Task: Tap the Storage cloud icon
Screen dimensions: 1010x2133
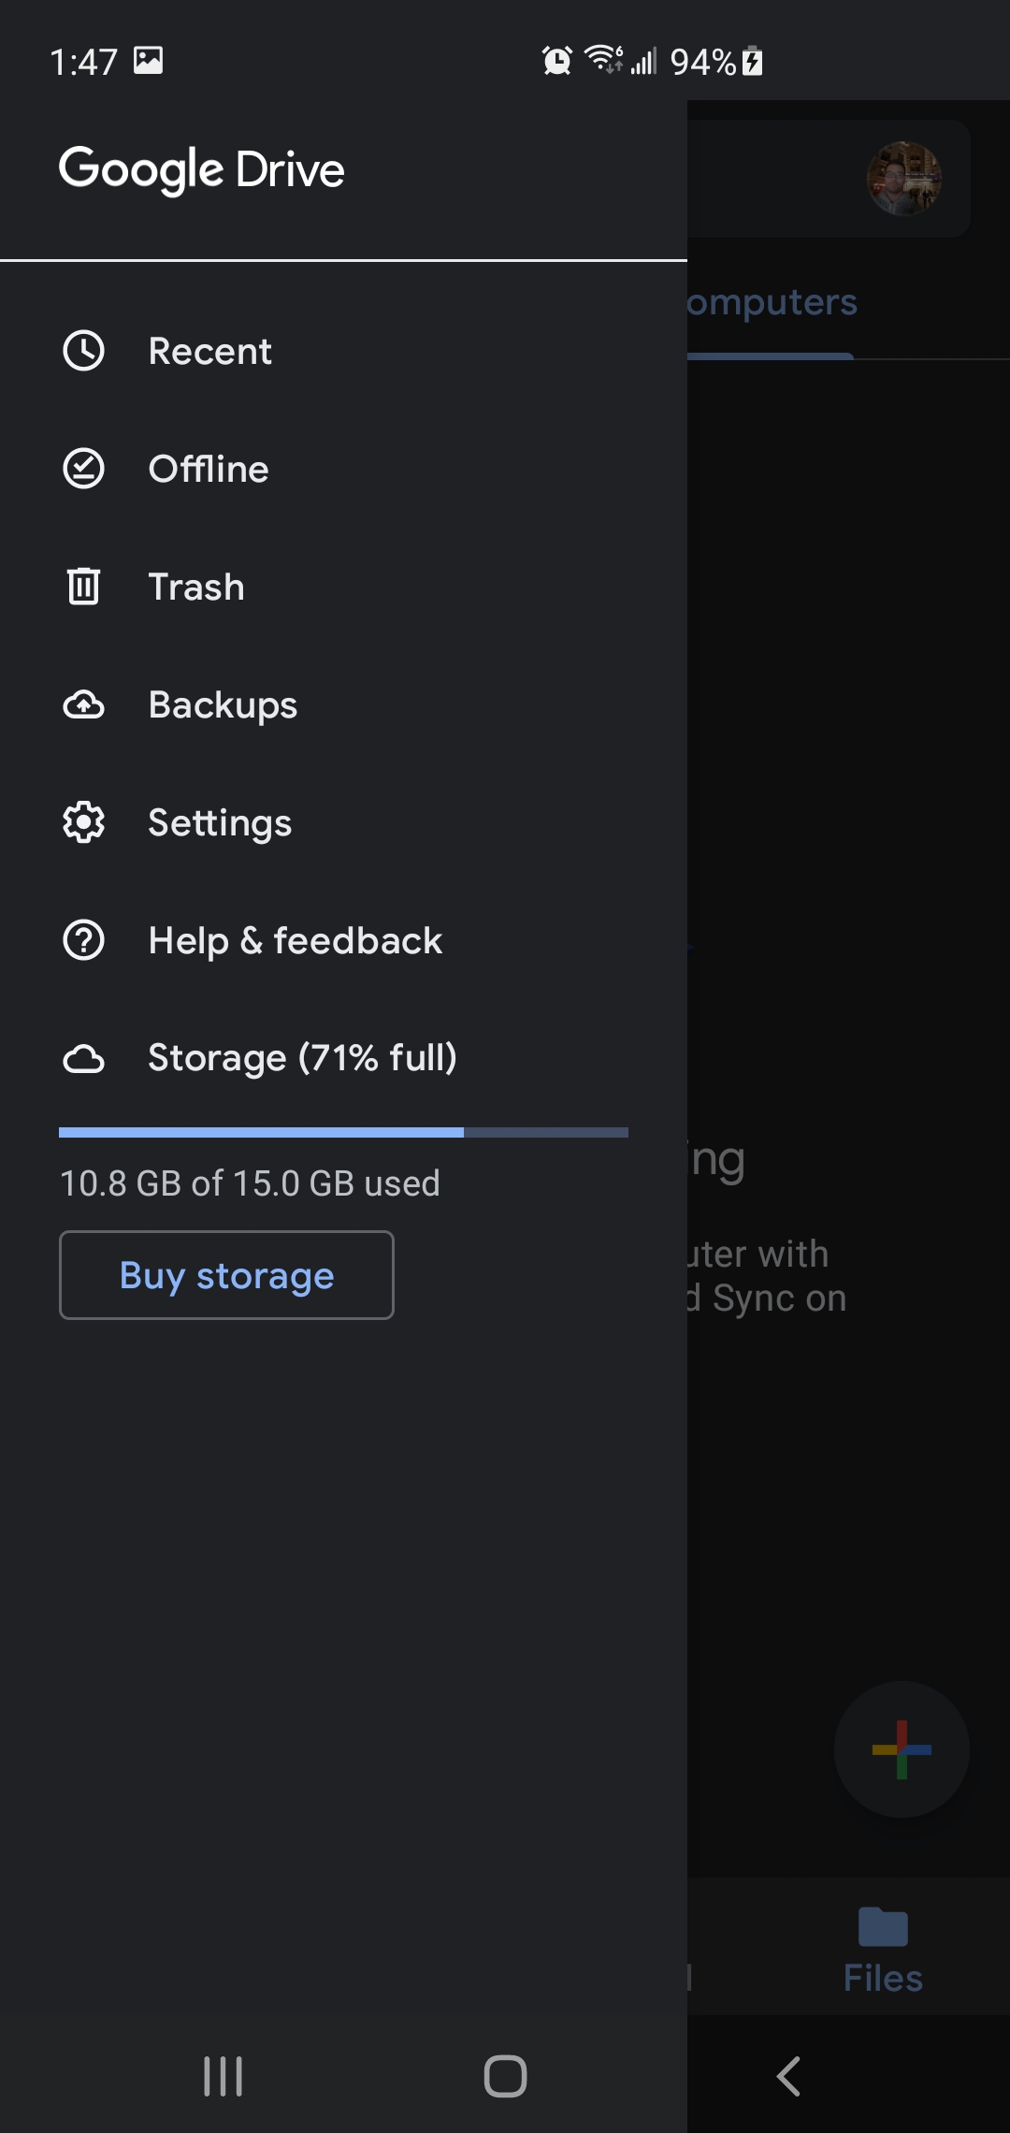Action: click(x=83, y=1059)
